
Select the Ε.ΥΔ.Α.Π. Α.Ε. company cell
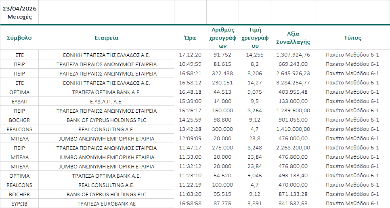(x=106, y=101)
